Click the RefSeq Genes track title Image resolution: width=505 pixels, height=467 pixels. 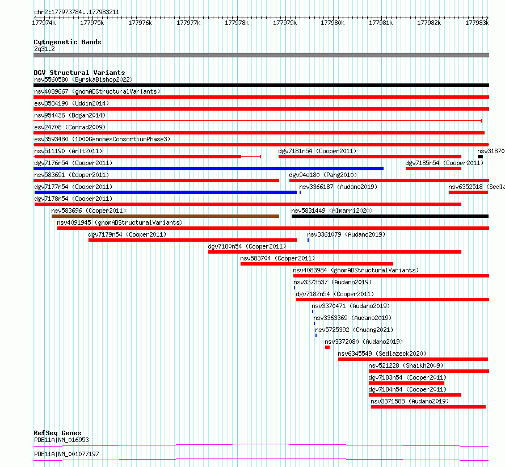58,433
